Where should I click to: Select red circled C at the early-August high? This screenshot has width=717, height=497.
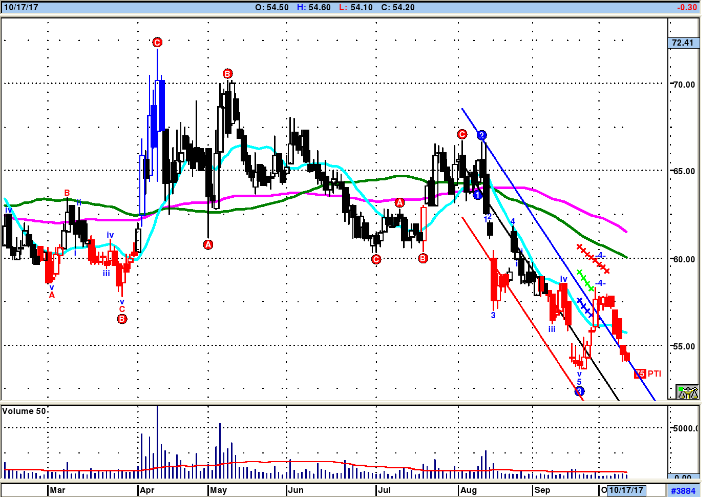pyautogui.click(x=462, y=134)
